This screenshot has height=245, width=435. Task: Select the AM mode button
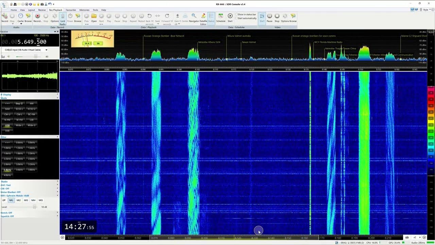click(32, 103)
